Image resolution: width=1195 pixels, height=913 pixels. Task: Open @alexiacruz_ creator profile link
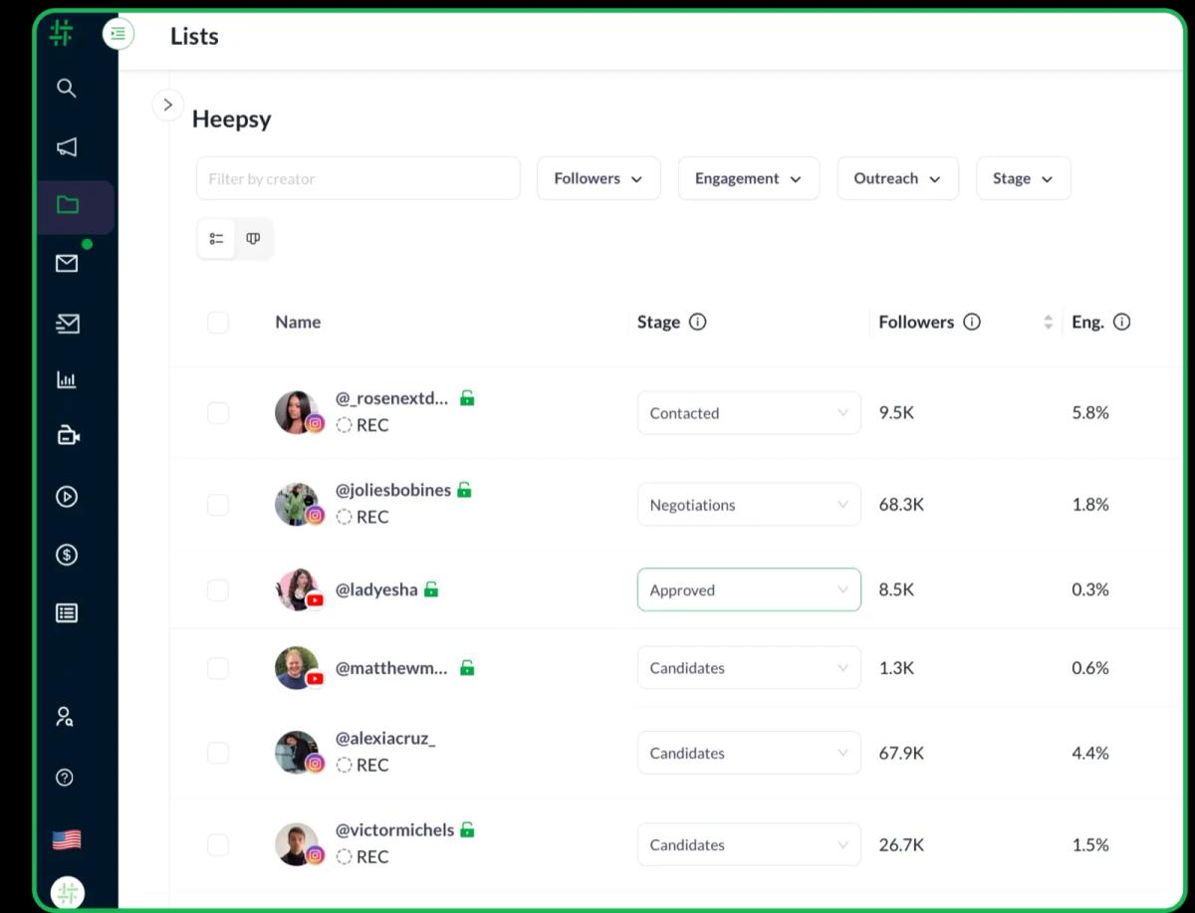[386, 738]
